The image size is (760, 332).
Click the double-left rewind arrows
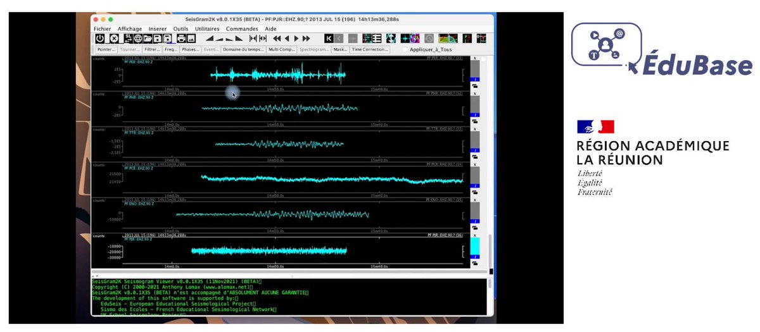coord(277,39)
